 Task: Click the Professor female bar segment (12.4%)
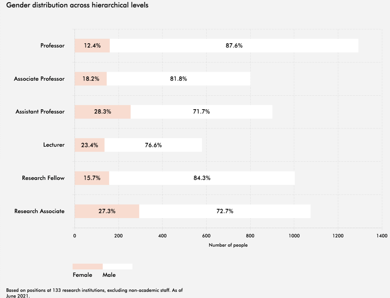(92, 46)
